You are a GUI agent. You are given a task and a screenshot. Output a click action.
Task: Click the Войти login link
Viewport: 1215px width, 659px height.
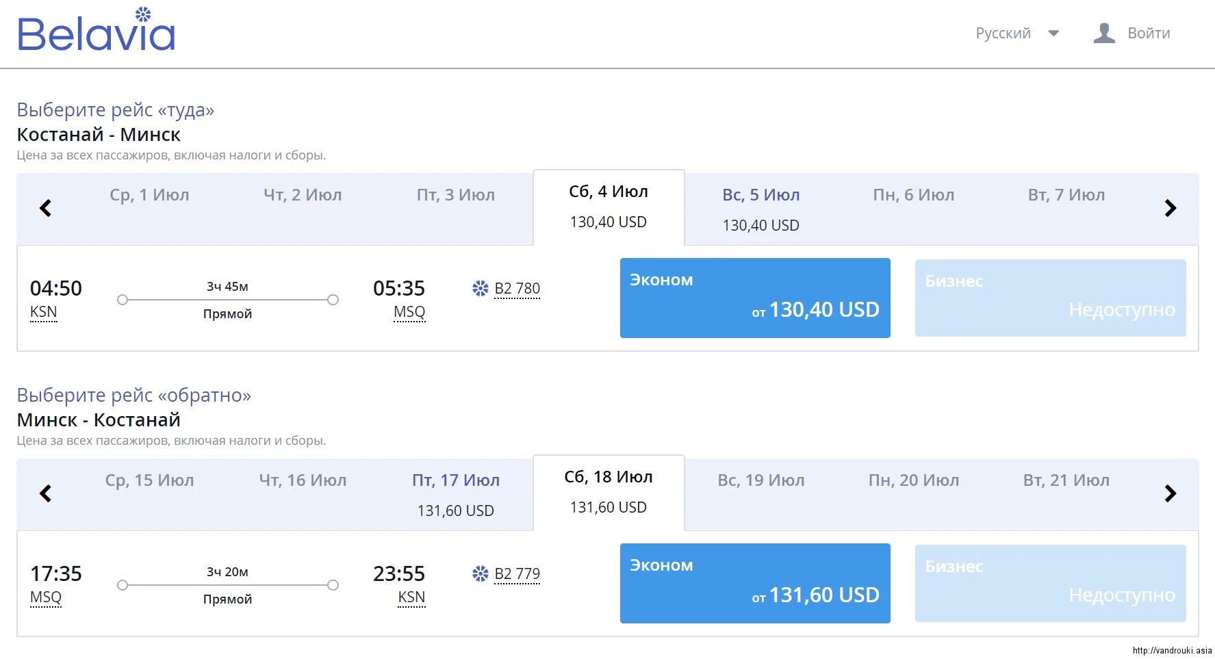[1148, 33]
